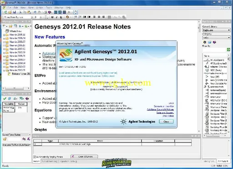Click the Run simulation play arrow icon
This screenshot has width=233, height=169.
click(69, 12)
